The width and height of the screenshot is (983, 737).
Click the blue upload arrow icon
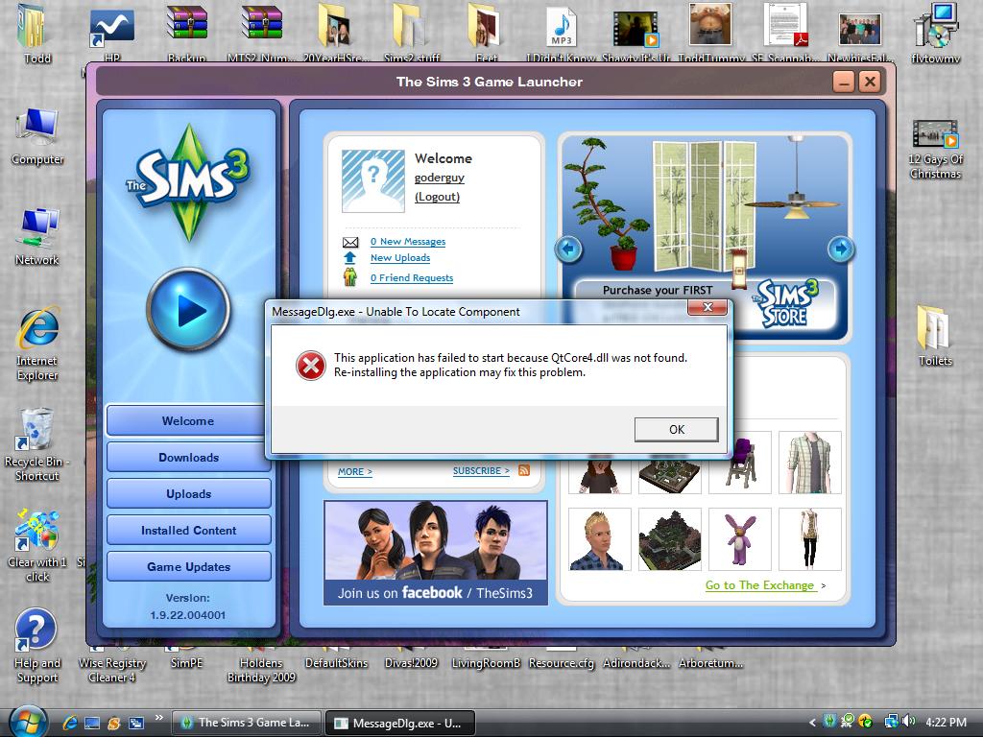(x=349, y=257)
